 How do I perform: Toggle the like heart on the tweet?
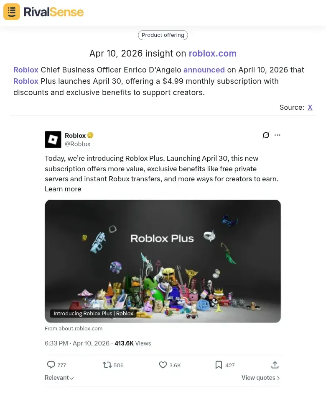click(163, 365)
